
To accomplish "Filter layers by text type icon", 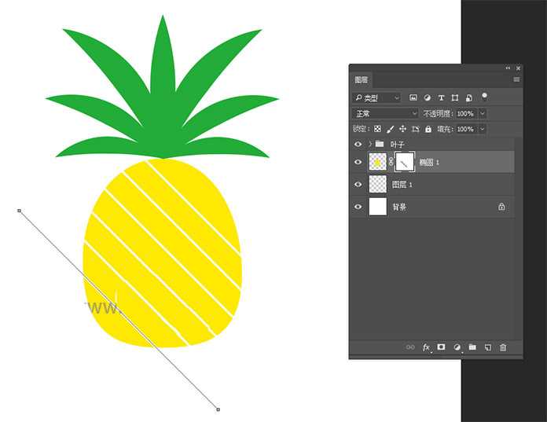I will pos(441,98).
